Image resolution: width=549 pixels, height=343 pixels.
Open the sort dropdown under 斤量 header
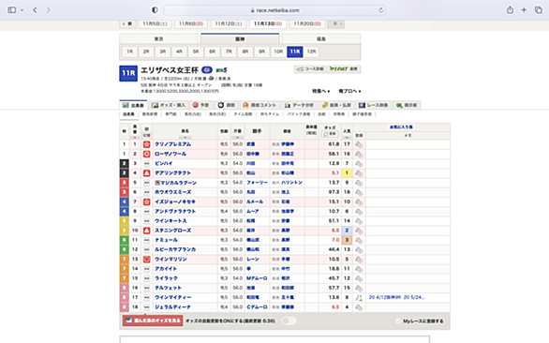pos(237,138)
